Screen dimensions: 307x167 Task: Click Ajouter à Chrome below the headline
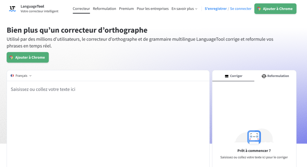coord(28,57)
